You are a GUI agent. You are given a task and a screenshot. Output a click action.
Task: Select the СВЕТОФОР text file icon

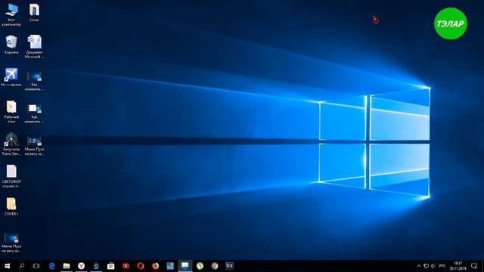click(11, 176)
